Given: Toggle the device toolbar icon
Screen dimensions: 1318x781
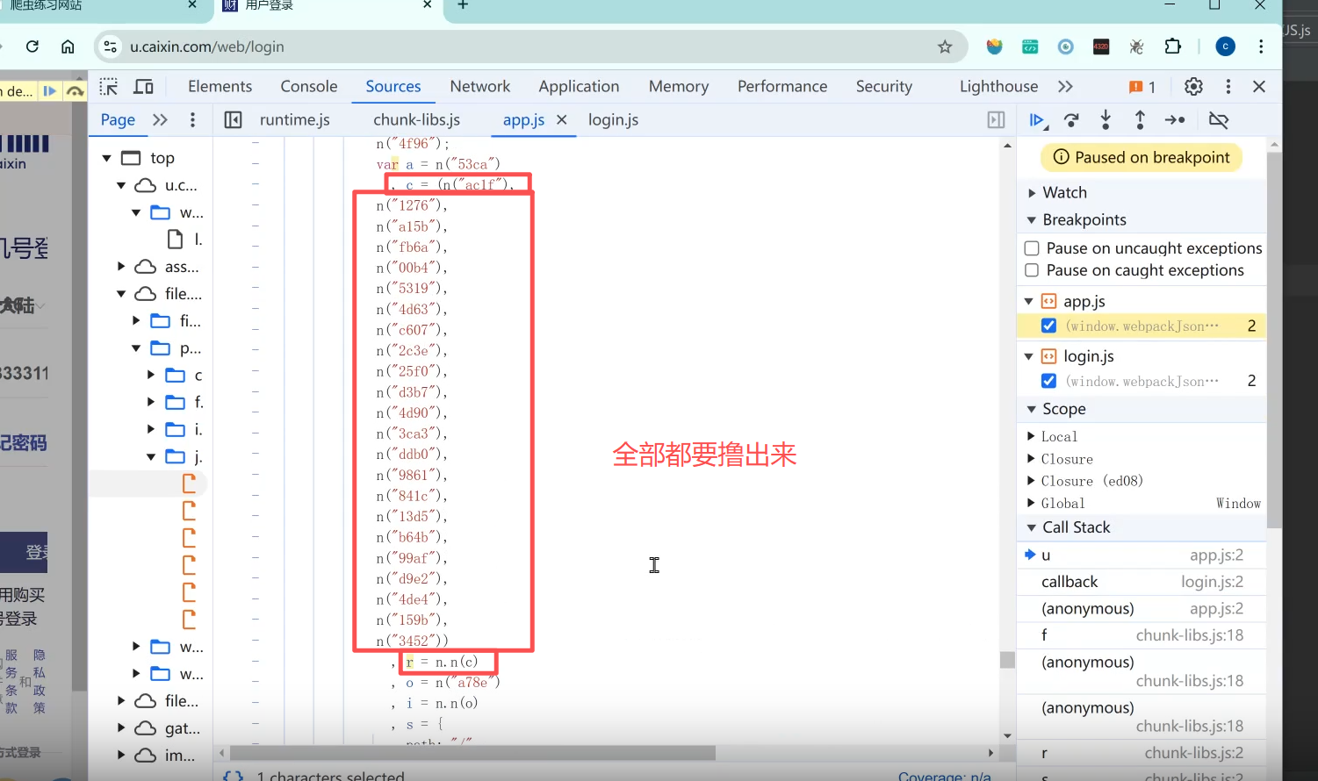Looking at the screenshot, I should click(x=143, y=86).
